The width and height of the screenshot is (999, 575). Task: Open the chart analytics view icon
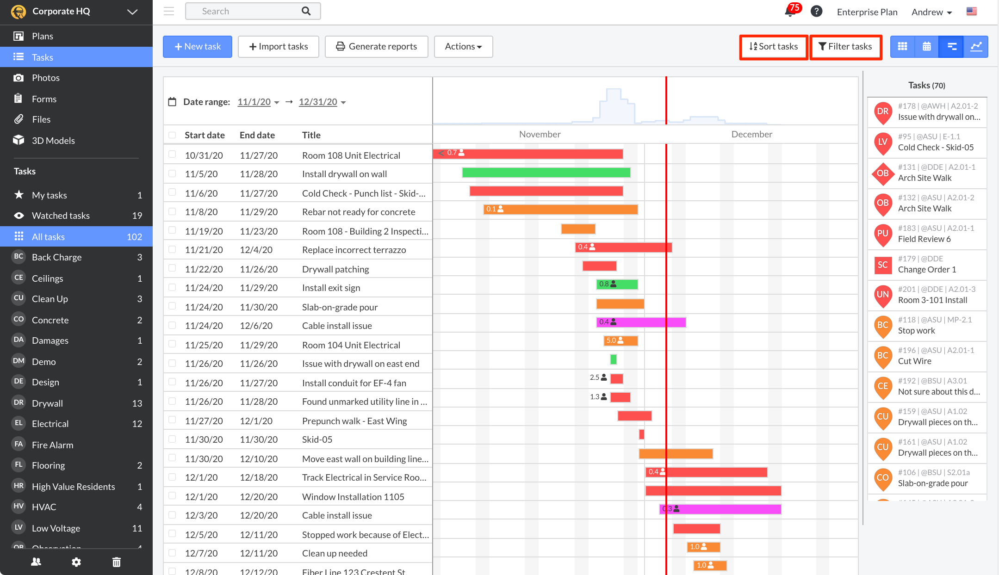(x=976, y=46)
